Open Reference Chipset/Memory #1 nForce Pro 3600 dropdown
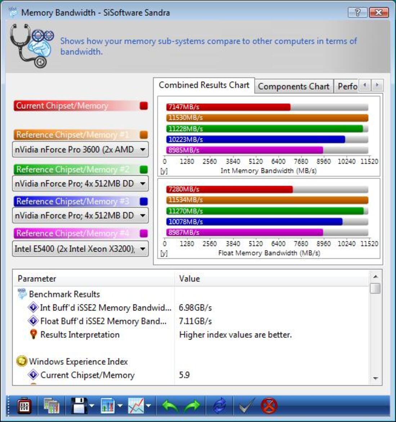The height and width of the screenshot is (422, 396). click(x=80, y=149)
